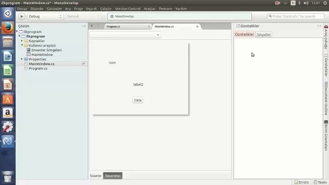Screen dimensions: 329x185
Task: Open the Ara menu
Action: click(67, 9)
